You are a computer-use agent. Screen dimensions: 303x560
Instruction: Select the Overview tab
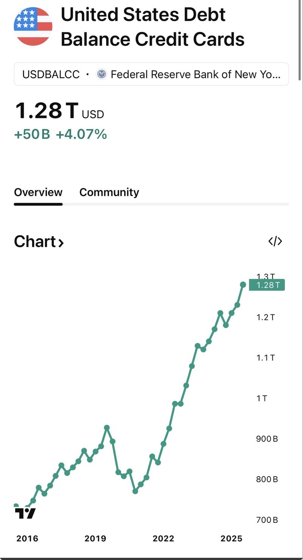[x=38, y=192]
